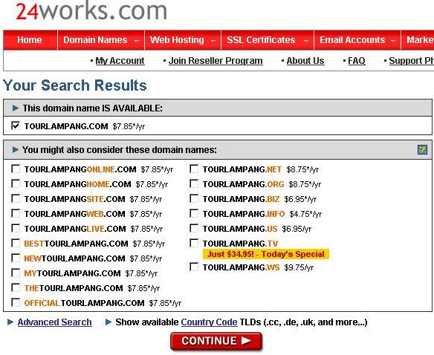Open the Country Code link
The height and width of the screenshot is (355, 434).
[209, 322]
